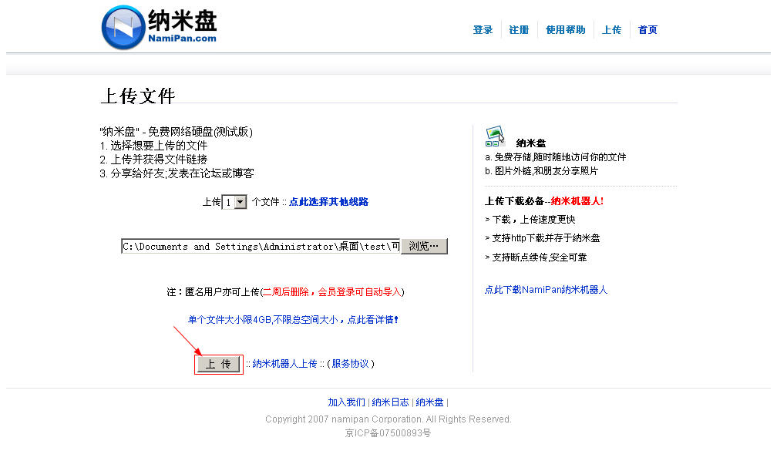Click text 上传并获得文件链接
This screenshot has height=461, width=777.
(x=159, y=160)
